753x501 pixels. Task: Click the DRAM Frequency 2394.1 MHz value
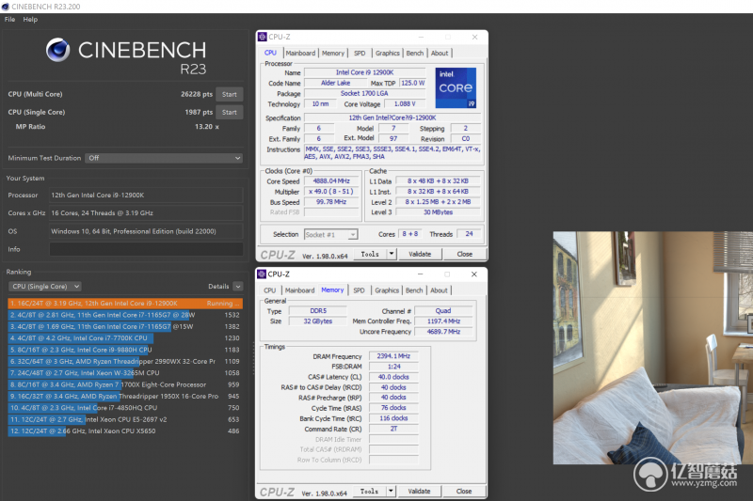[x=393, y=356]
